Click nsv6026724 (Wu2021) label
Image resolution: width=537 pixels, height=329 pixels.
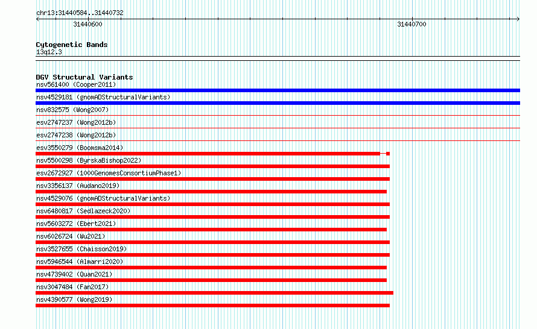(71, 236)
